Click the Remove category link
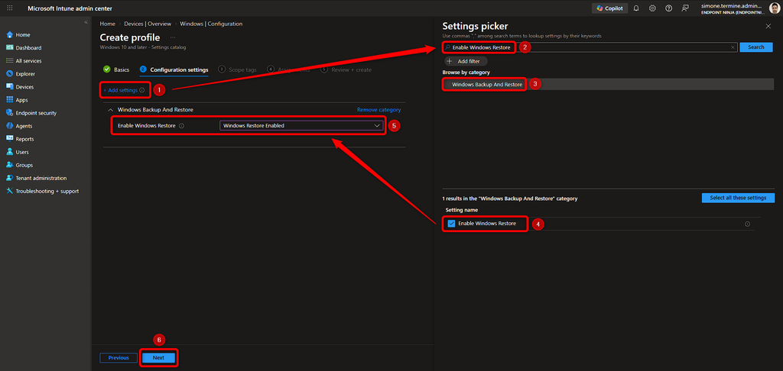 (379, 110)
